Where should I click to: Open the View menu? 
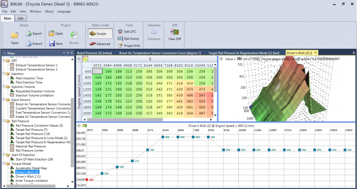pyautogui.click(x=23, y=11)
